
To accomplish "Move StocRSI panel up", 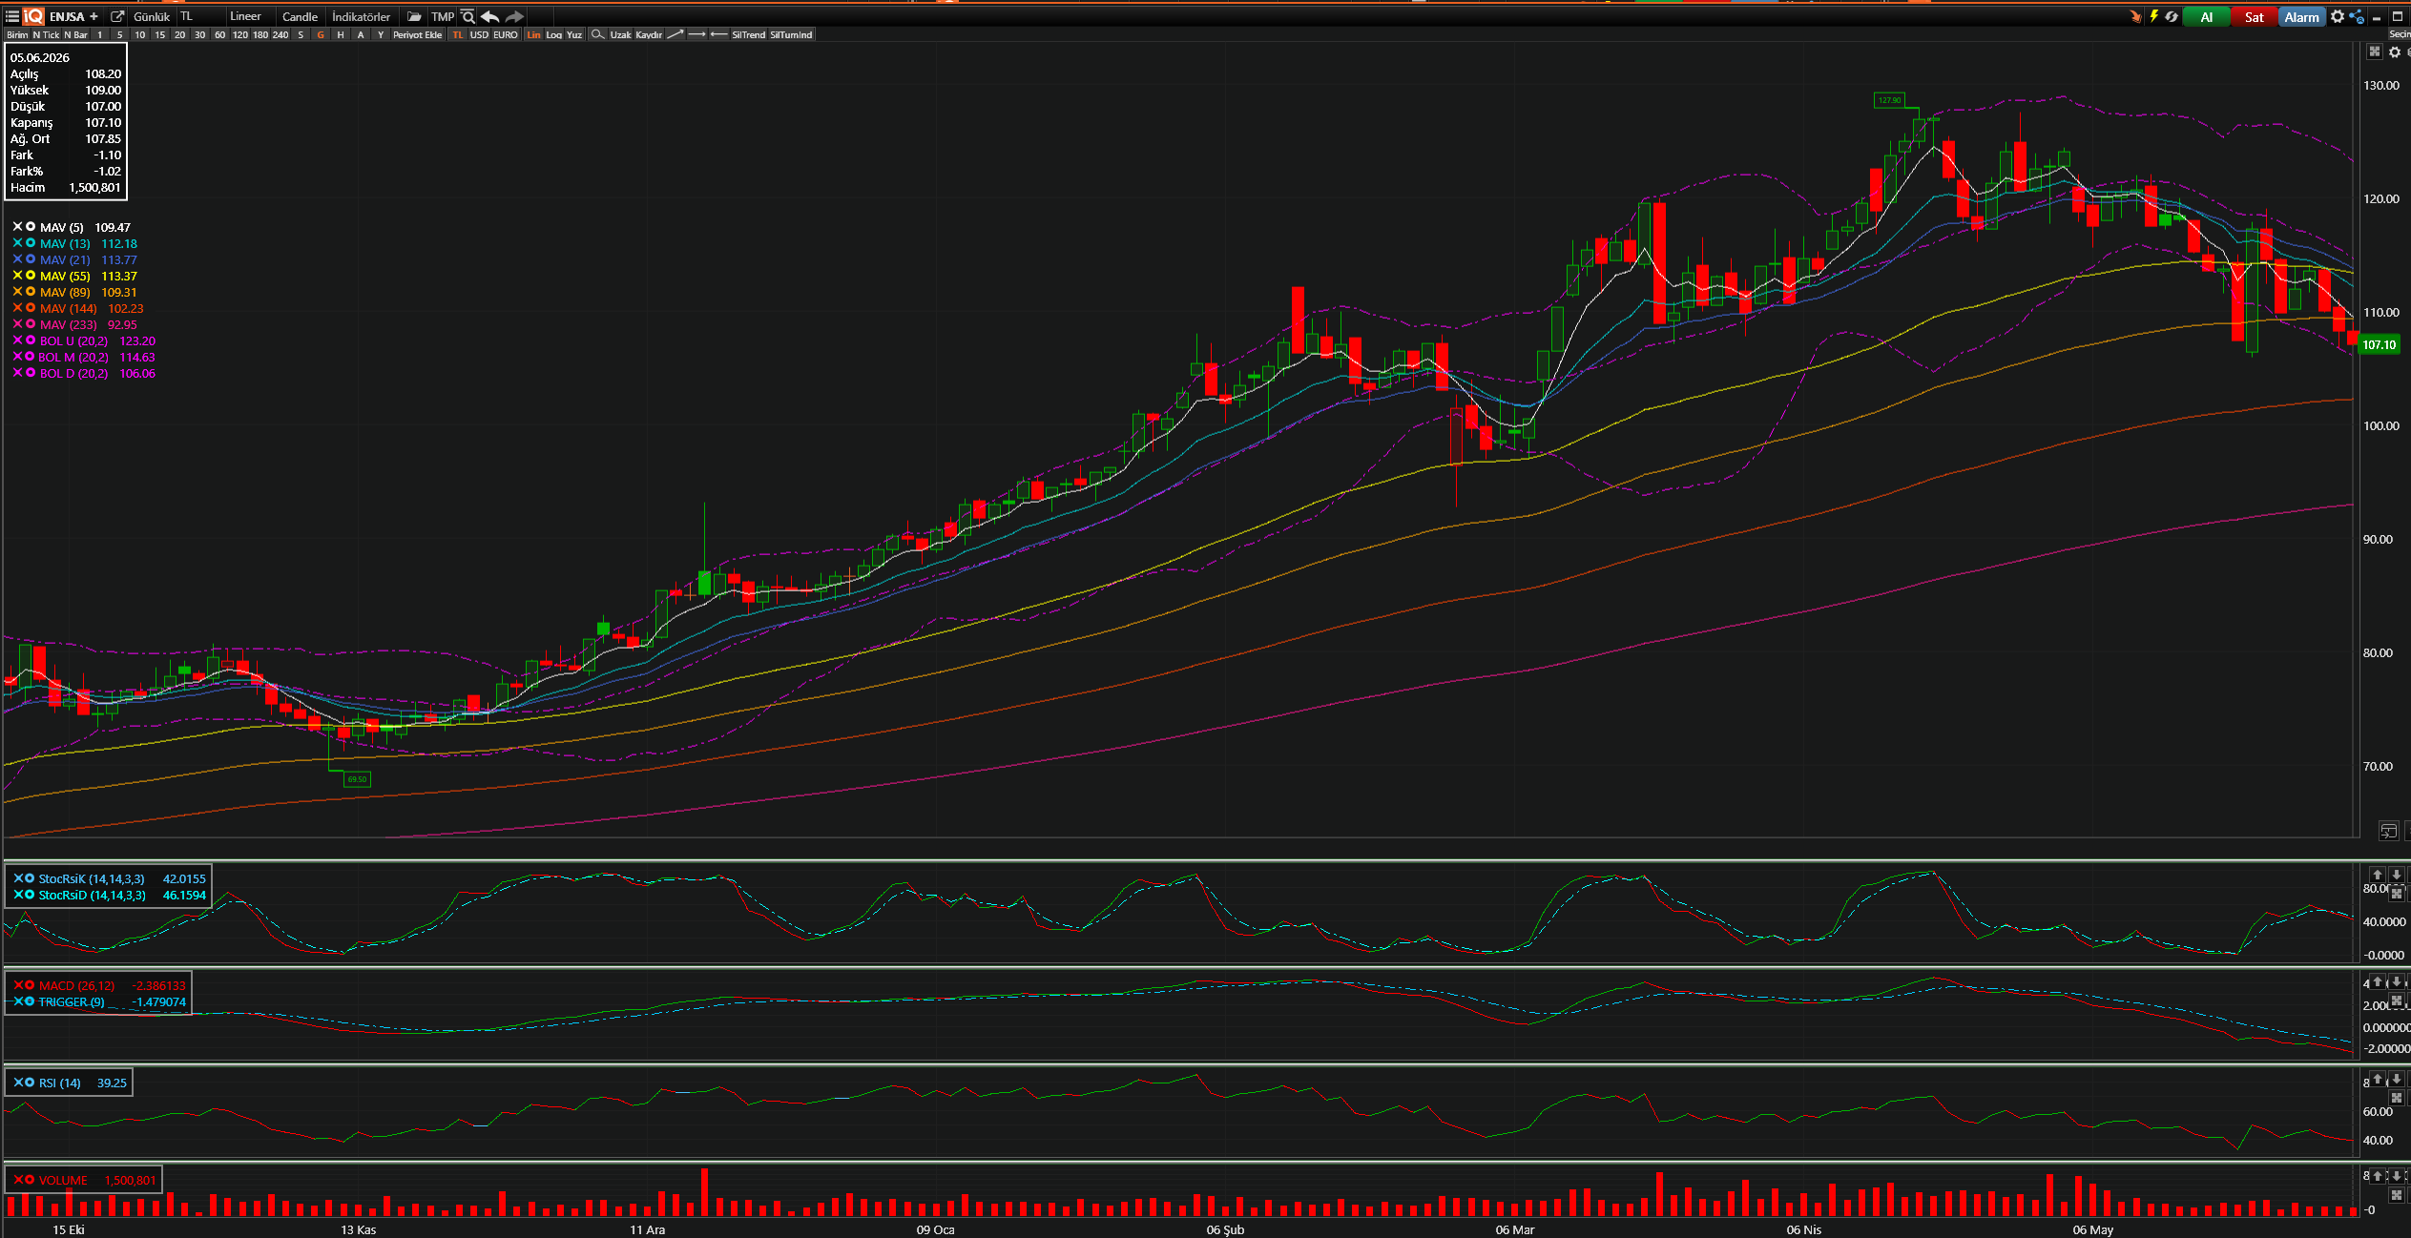I will [x=2378, y=875].
